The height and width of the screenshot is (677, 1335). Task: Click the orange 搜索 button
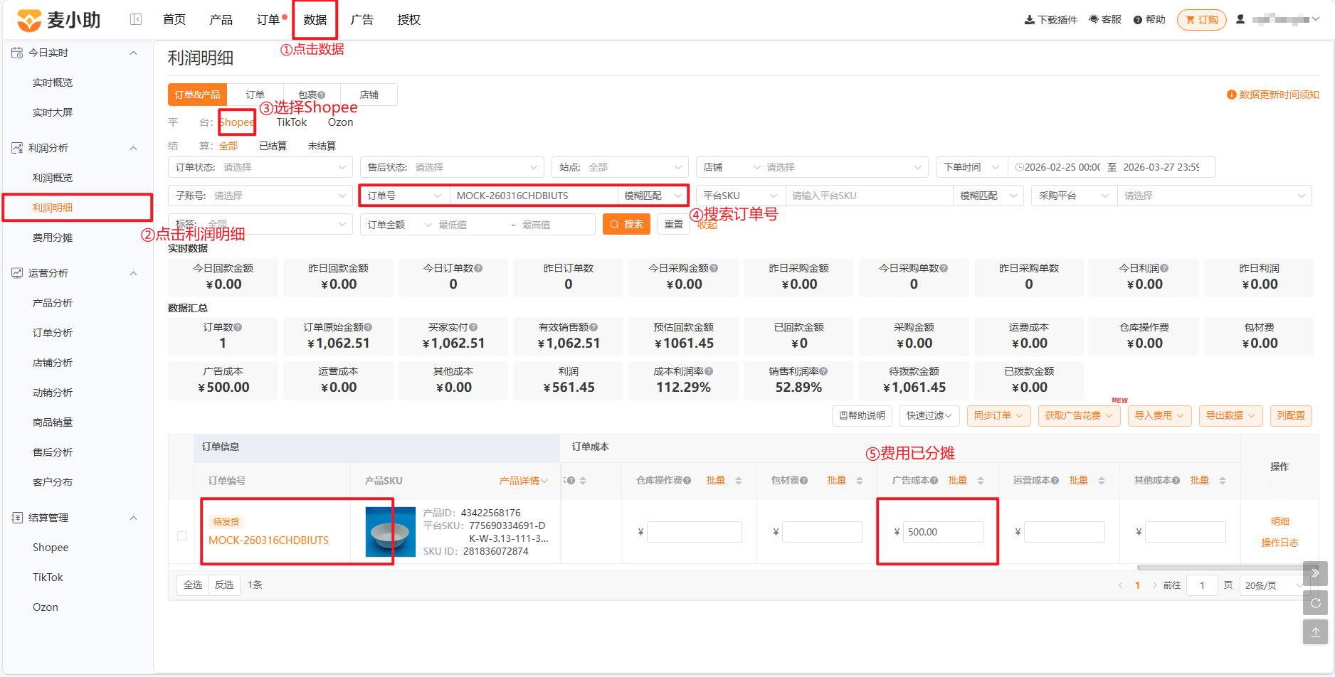pos(626,224)
